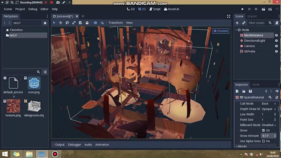Screen dimensions: 281x158
Task: Open the AssetLib workspace
Action: point(171,9)
